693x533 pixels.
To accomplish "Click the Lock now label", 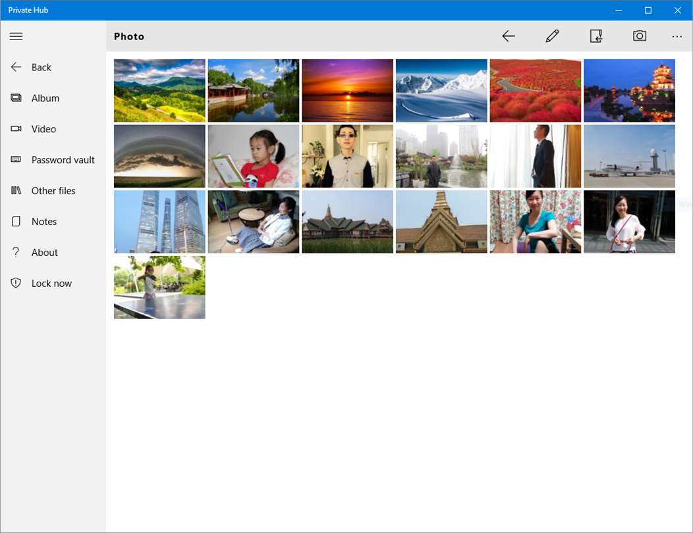I will pyautogui.click(x=51, y=284).
